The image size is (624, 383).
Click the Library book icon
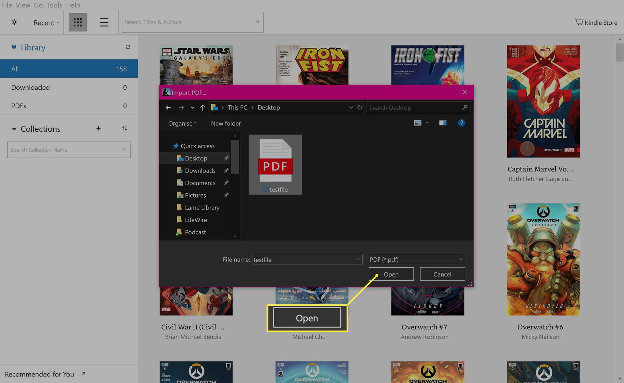click(x=14, y=47)
